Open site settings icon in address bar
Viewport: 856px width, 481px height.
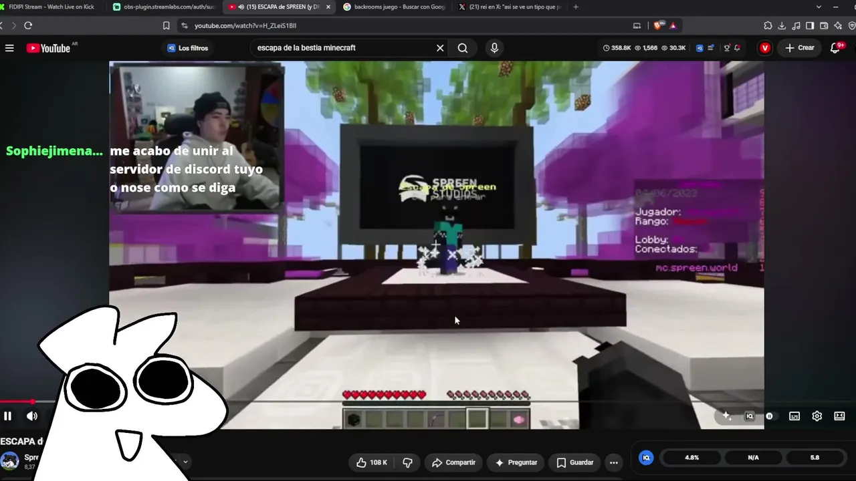point(185,25)
